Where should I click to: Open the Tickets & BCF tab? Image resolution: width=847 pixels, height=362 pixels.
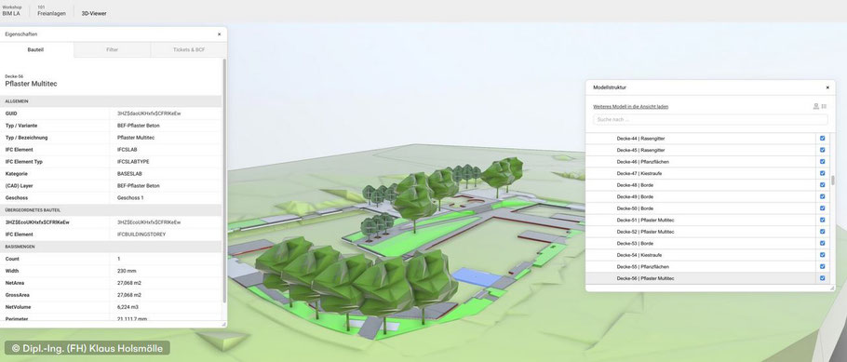coord(189,49)
